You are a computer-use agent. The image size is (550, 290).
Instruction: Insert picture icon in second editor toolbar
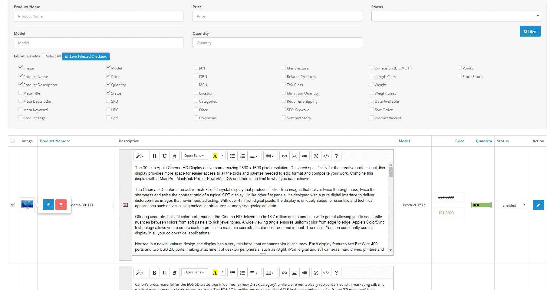pyautogui.click(x=295, y=272)
